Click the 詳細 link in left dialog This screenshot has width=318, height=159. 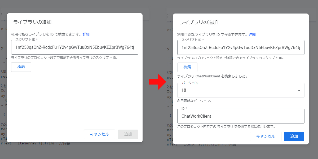point(86,34)
